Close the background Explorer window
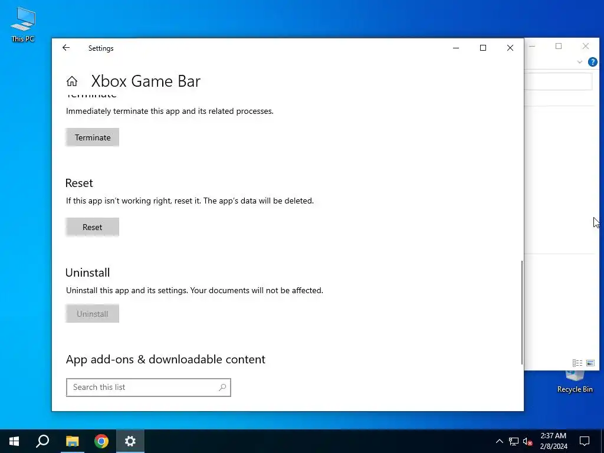Image resolution: width=604 pixels, height=453 pixels. click(x=586, y=46)
